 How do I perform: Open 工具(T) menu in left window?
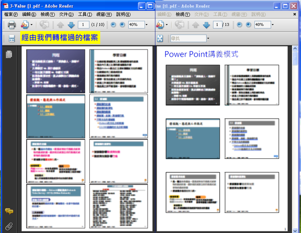pyautogui.click(x=85, y=15)
